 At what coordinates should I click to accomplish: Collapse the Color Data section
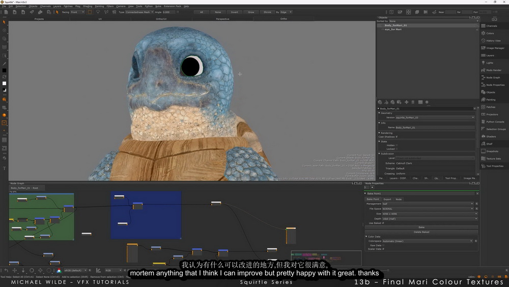click(366, 237)
